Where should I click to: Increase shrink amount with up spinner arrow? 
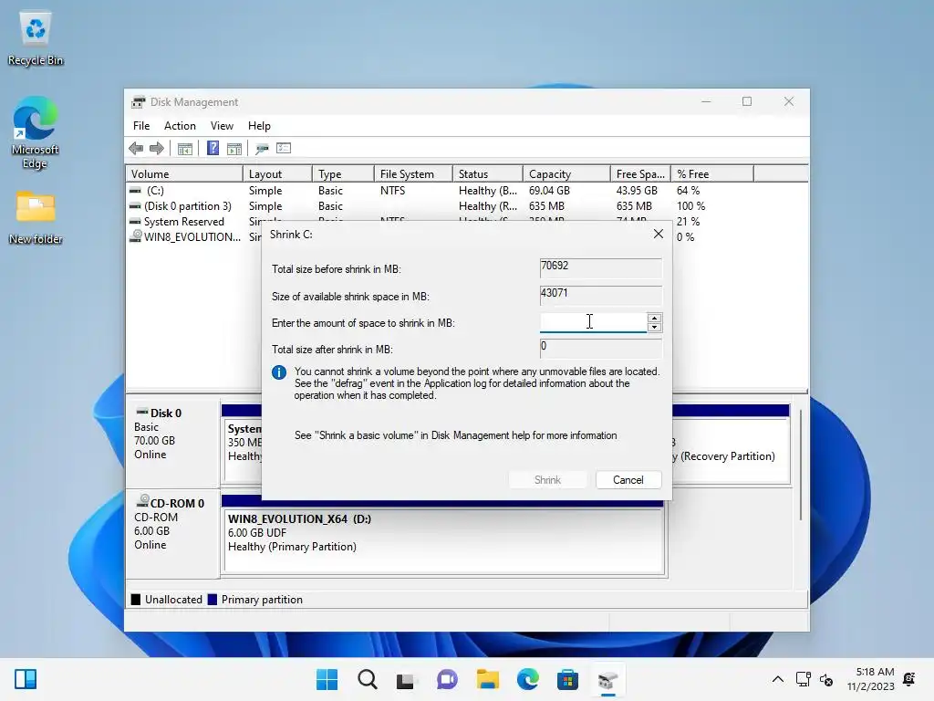point(654,318)
